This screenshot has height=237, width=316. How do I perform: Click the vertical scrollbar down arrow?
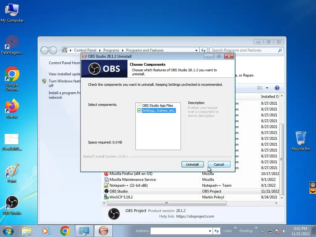[x=282, y=198]
